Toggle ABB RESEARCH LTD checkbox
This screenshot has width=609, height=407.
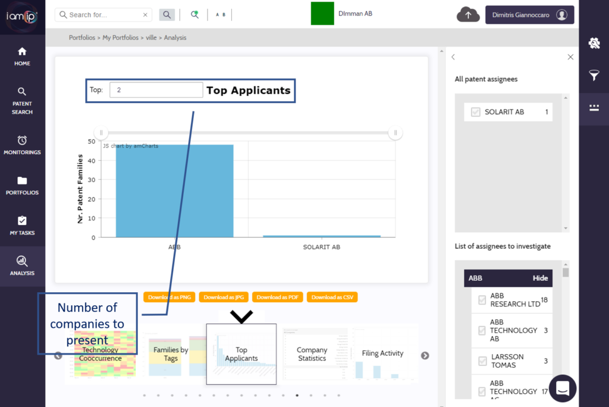pos(482,300)
